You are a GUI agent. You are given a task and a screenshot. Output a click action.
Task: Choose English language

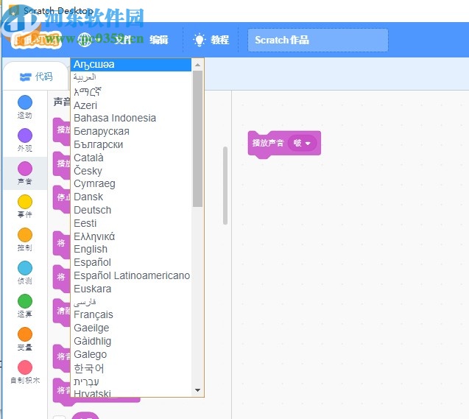[131, 249]
